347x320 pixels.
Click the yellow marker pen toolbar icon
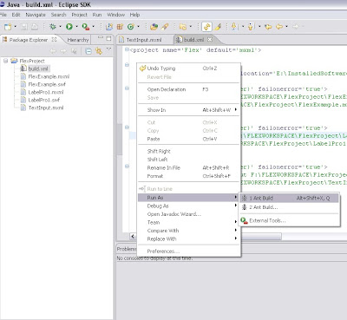[x=218, y=27]
